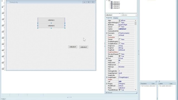Click the Caption value vmButton2

tap(122, 29)
